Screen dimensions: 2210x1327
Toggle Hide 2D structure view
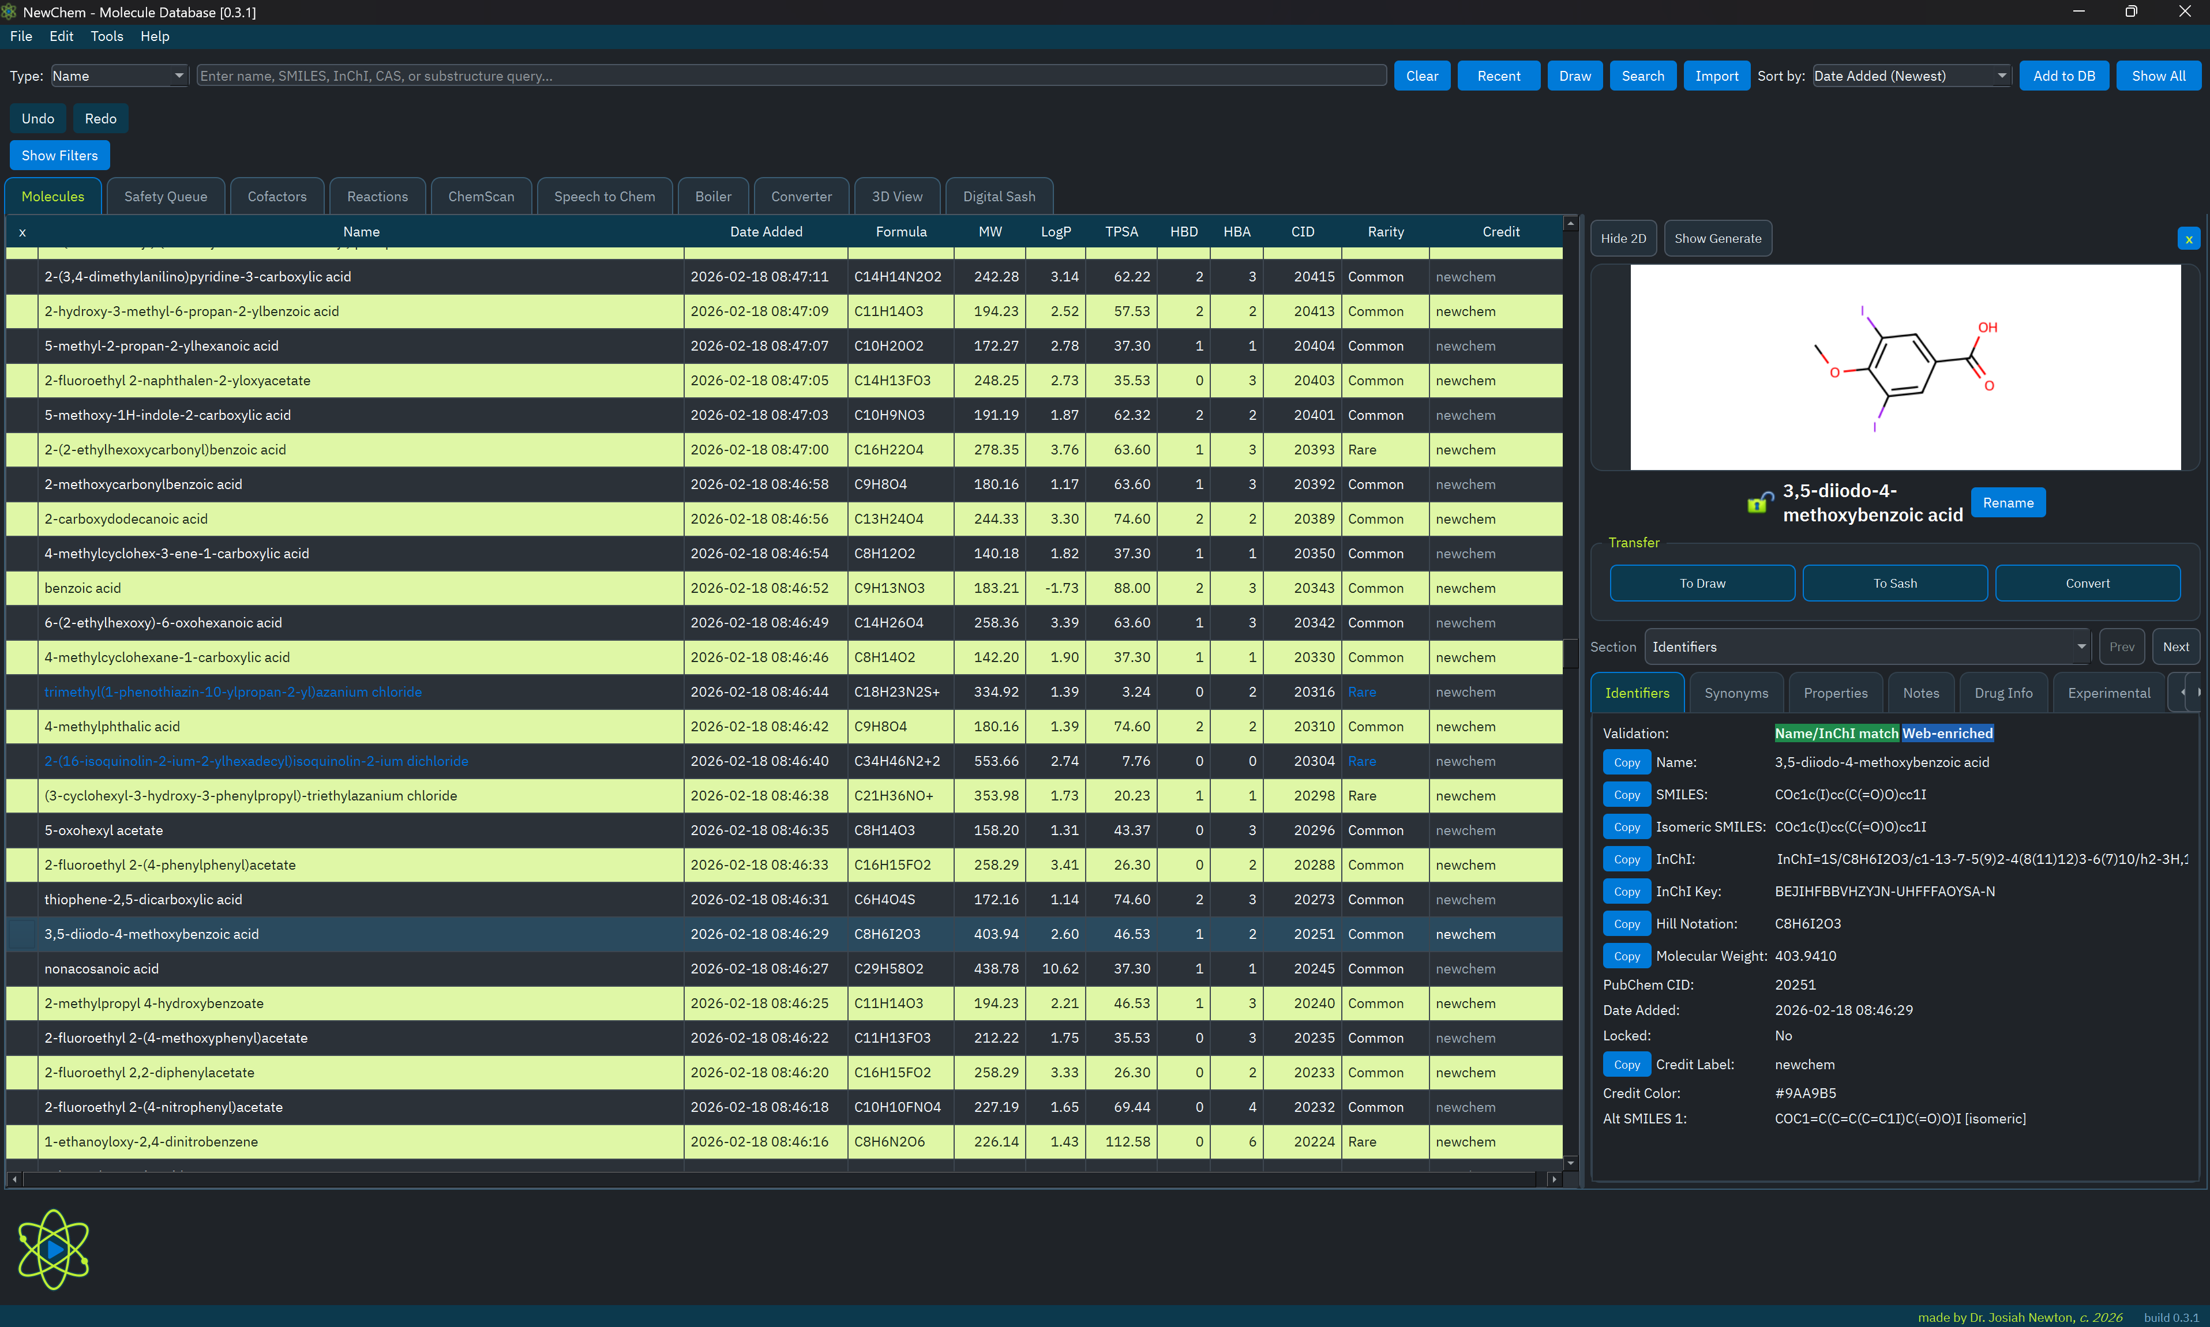pyautogui.click(x=1622, y=239)
